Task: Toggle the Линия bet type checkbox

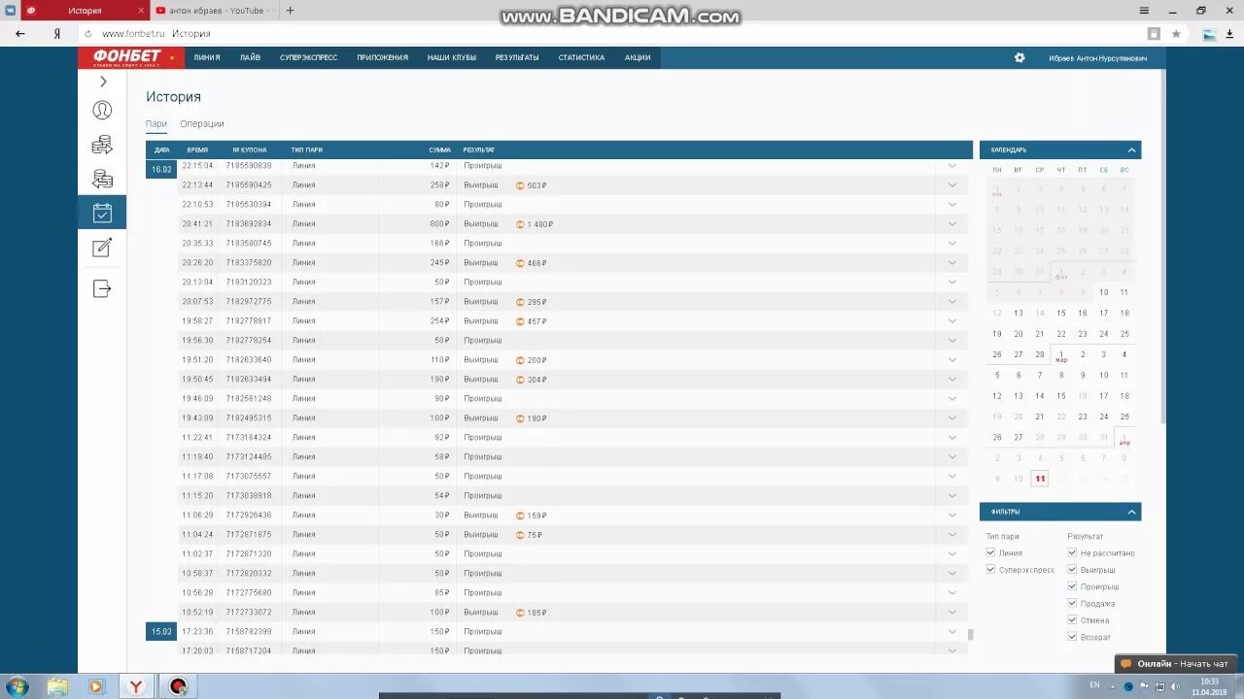Action: pos(990,552)
